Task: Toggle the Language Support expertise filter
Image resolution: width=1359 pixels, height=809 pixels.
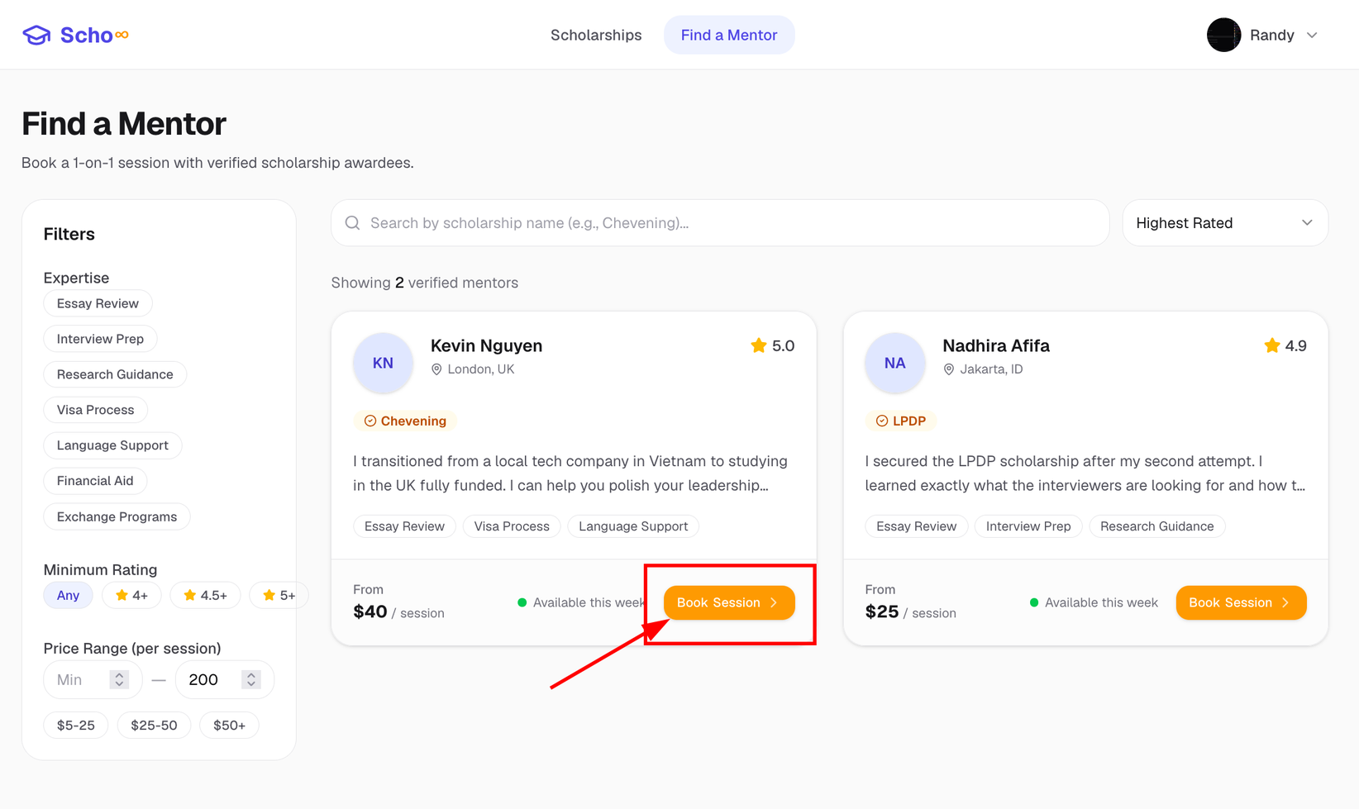Action: (x=112, y=445)
